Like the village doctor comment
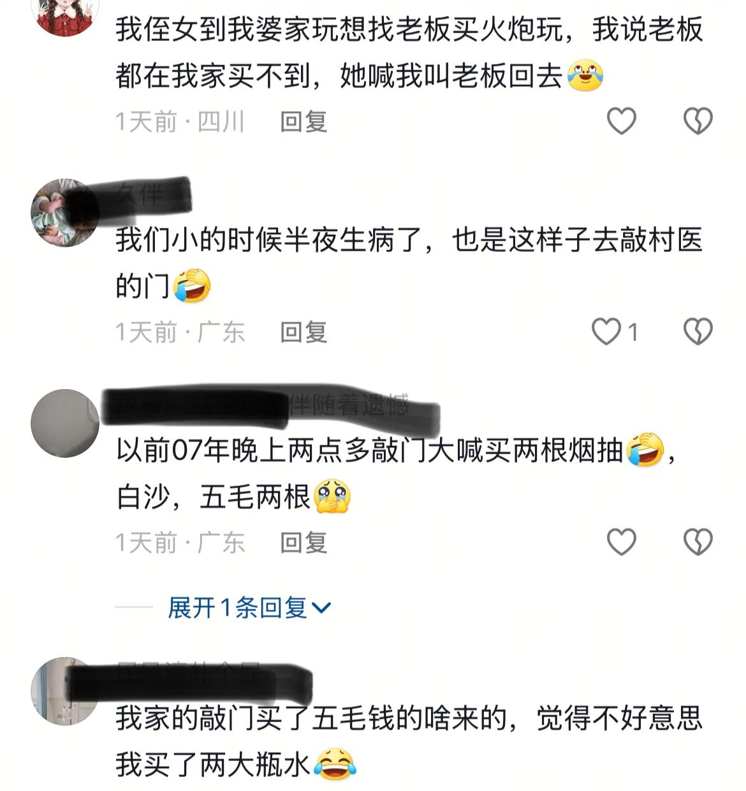The image size is (746, 791). tap(606, 332)
